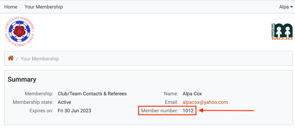
Task: Click the 'Member number:' label
Action: click(x=160, y=111)
